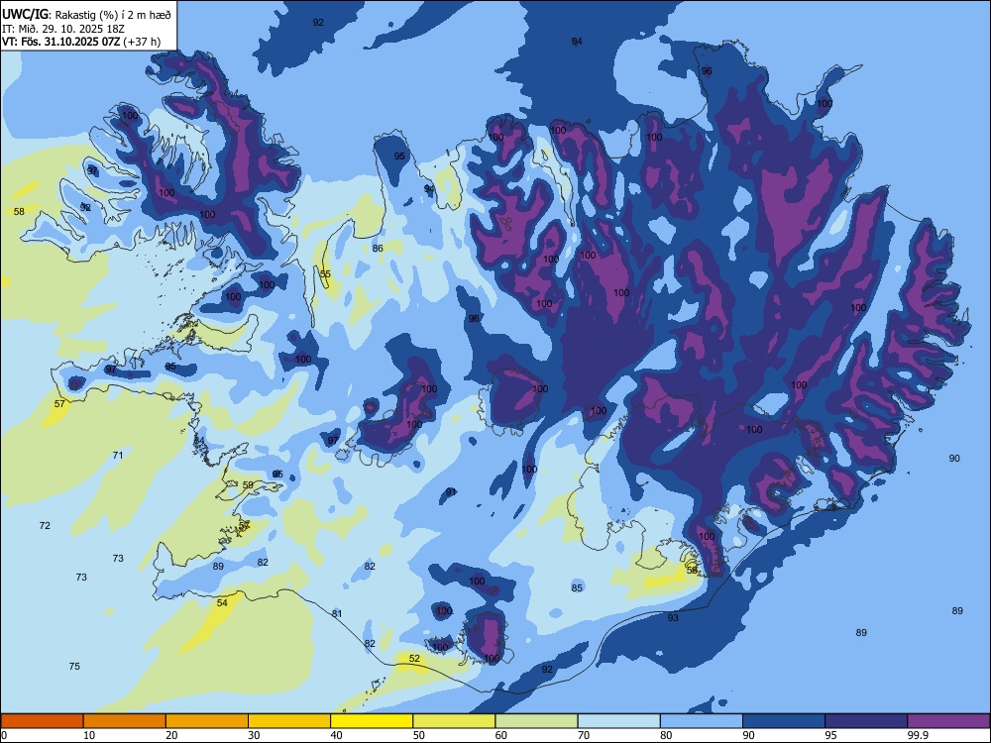Select the 90–95 medium blue legend swatch

point(784,721)
